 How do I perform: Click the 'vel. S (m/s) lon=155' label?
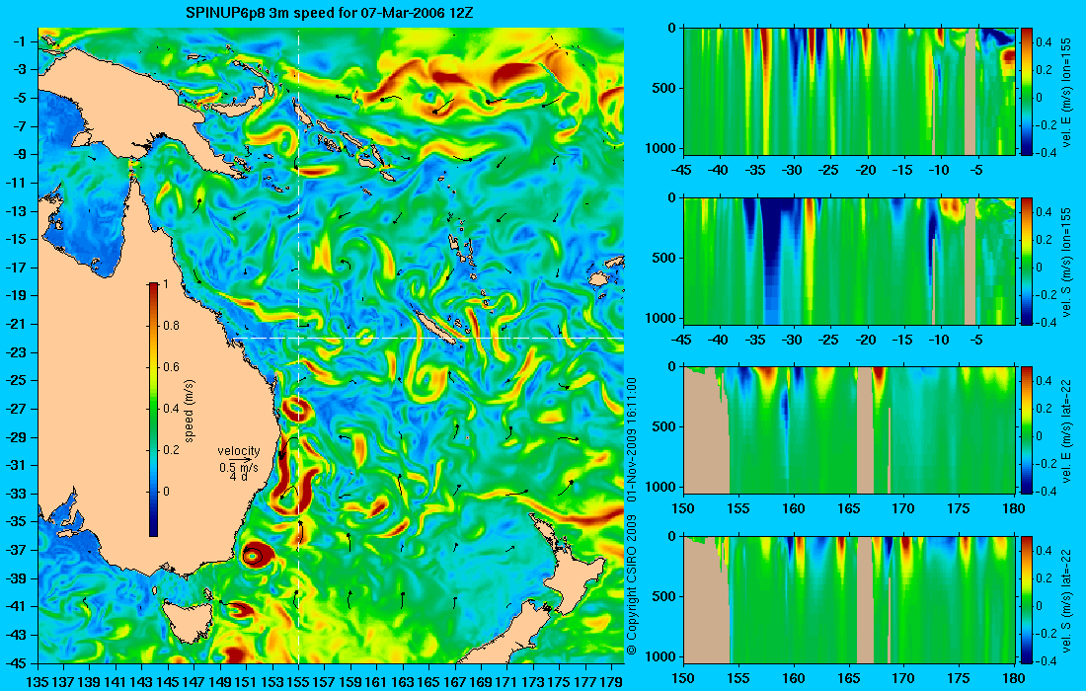coord(1066,261)
